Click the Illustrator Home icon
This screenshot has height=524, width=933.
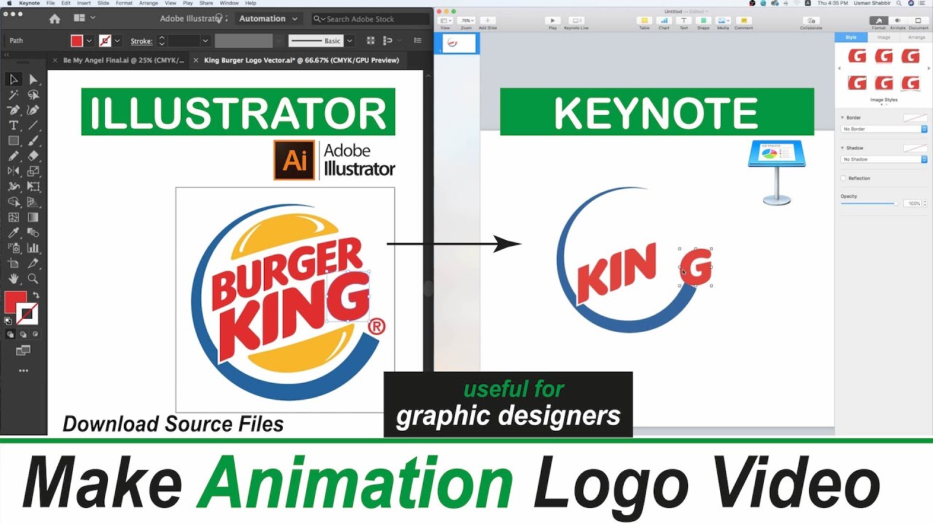click(55, 18)
